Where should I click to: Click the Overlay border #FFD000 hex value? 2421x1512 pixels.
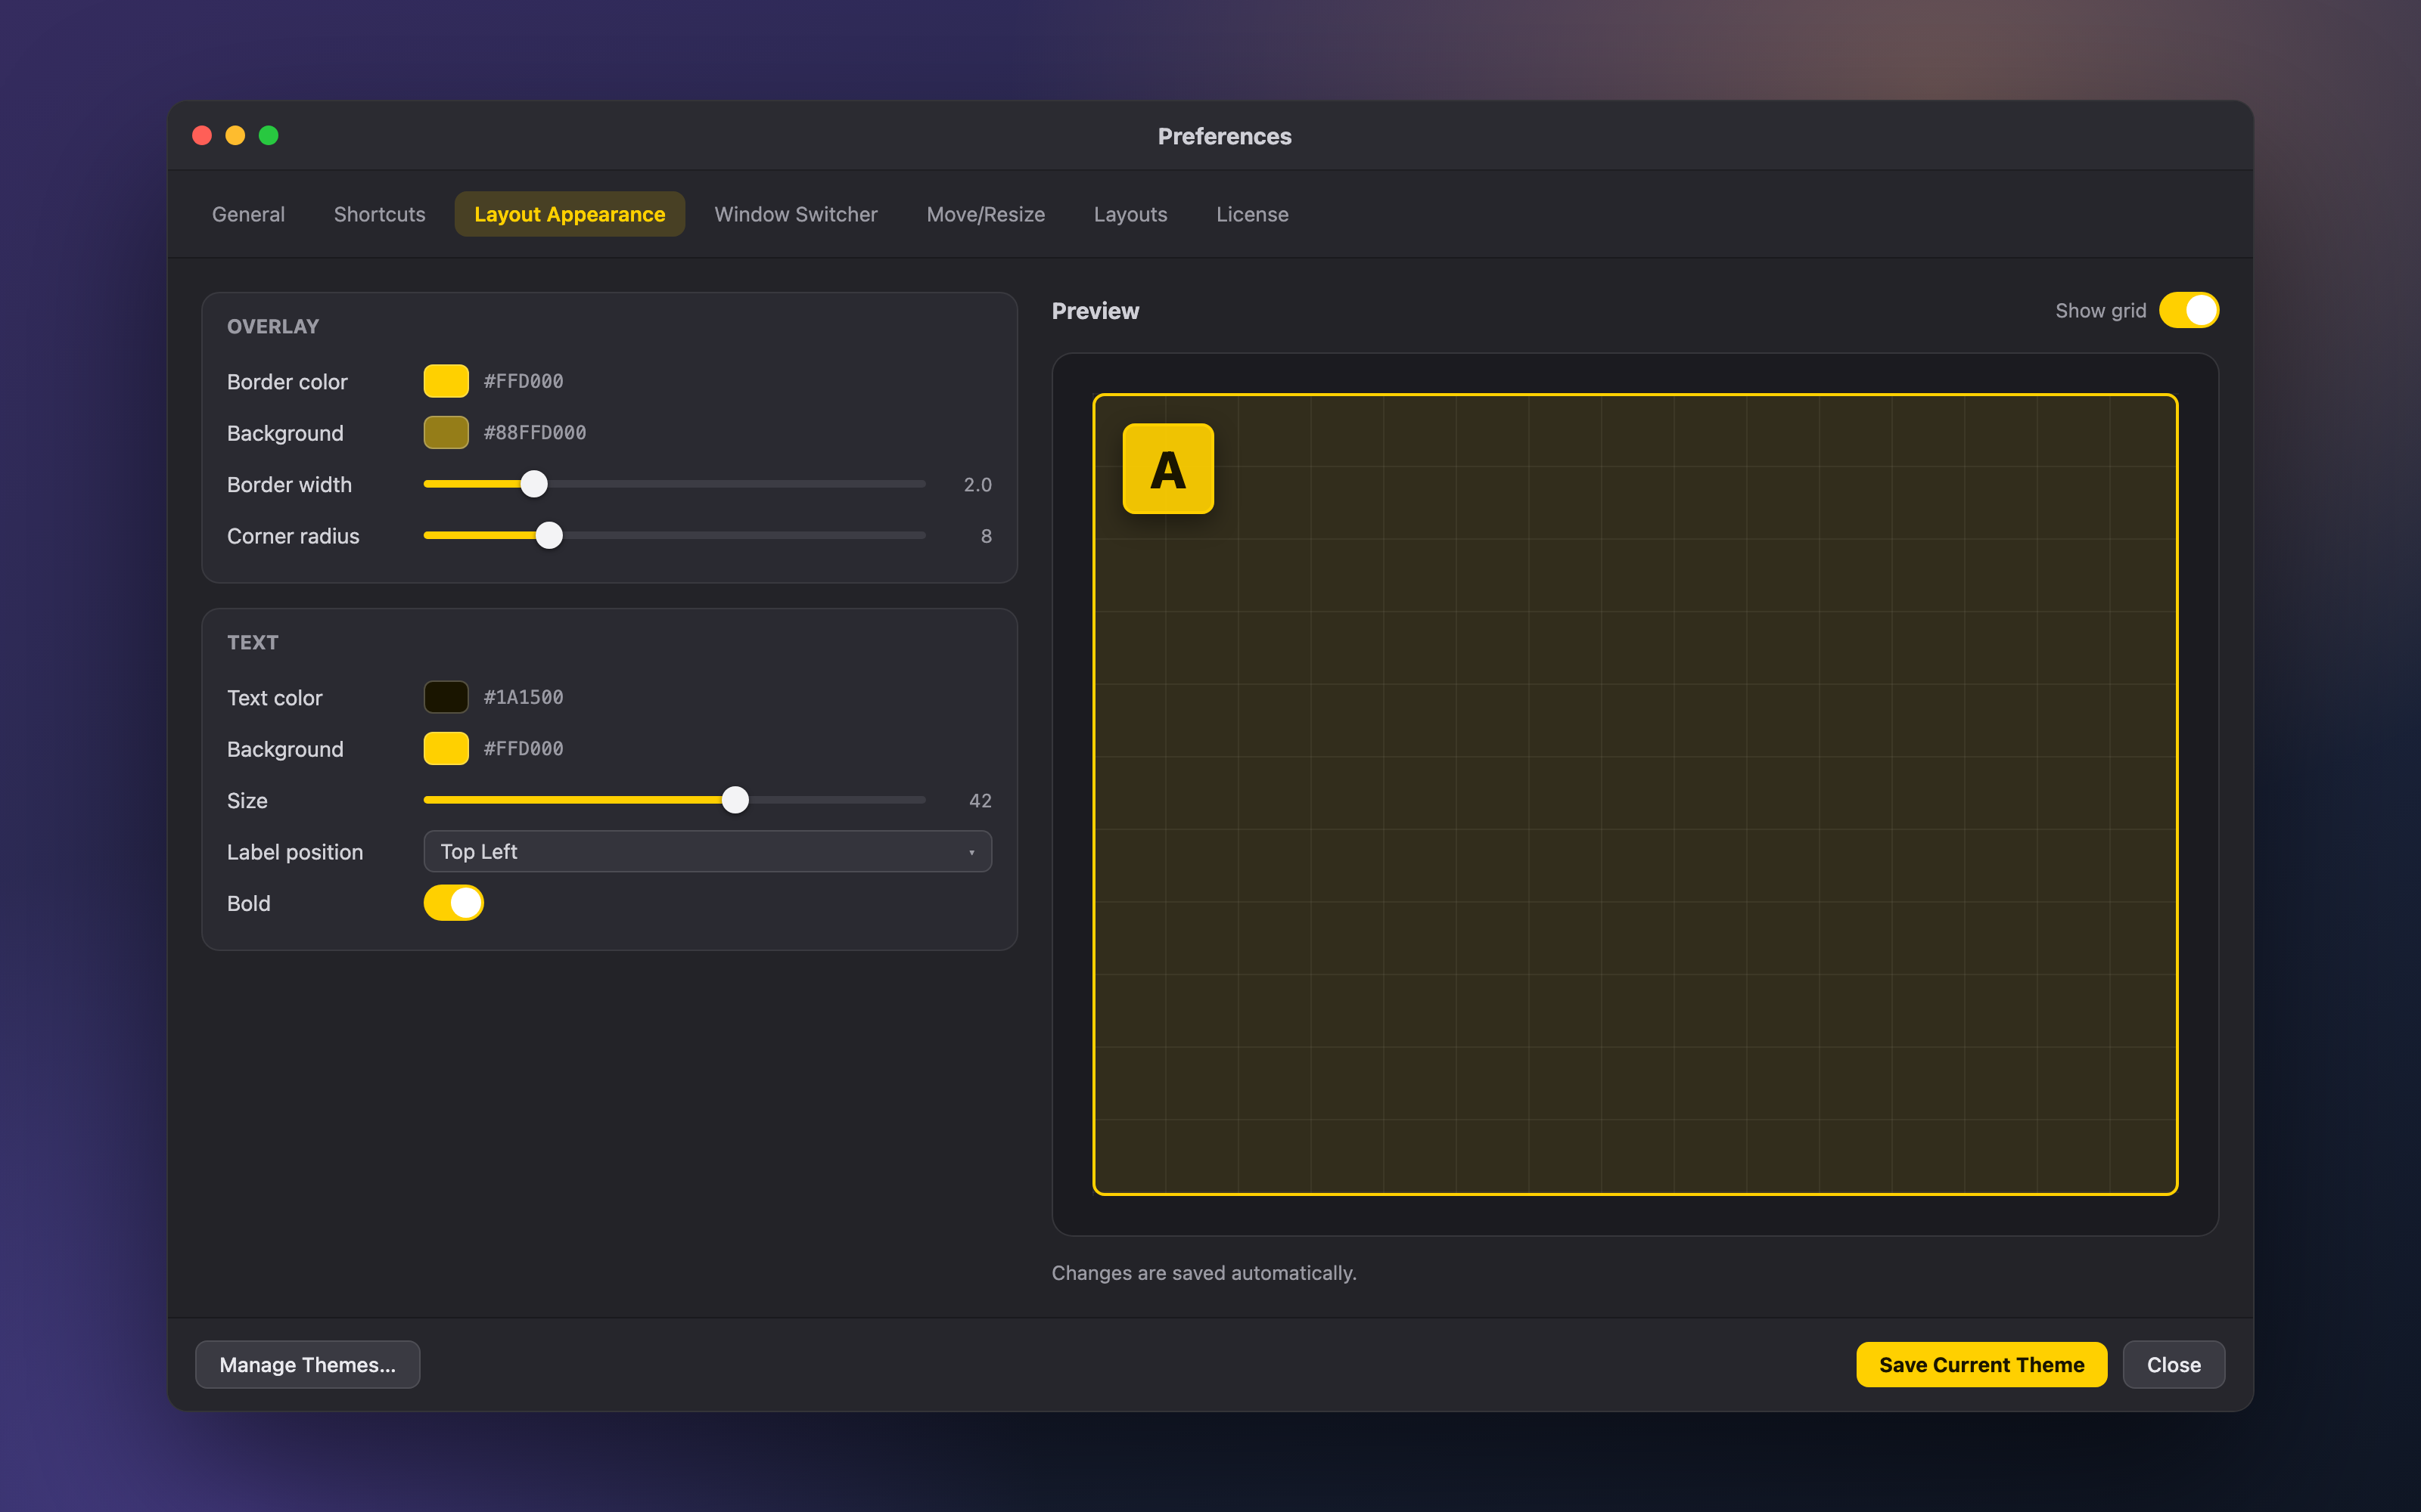point(524,381)
